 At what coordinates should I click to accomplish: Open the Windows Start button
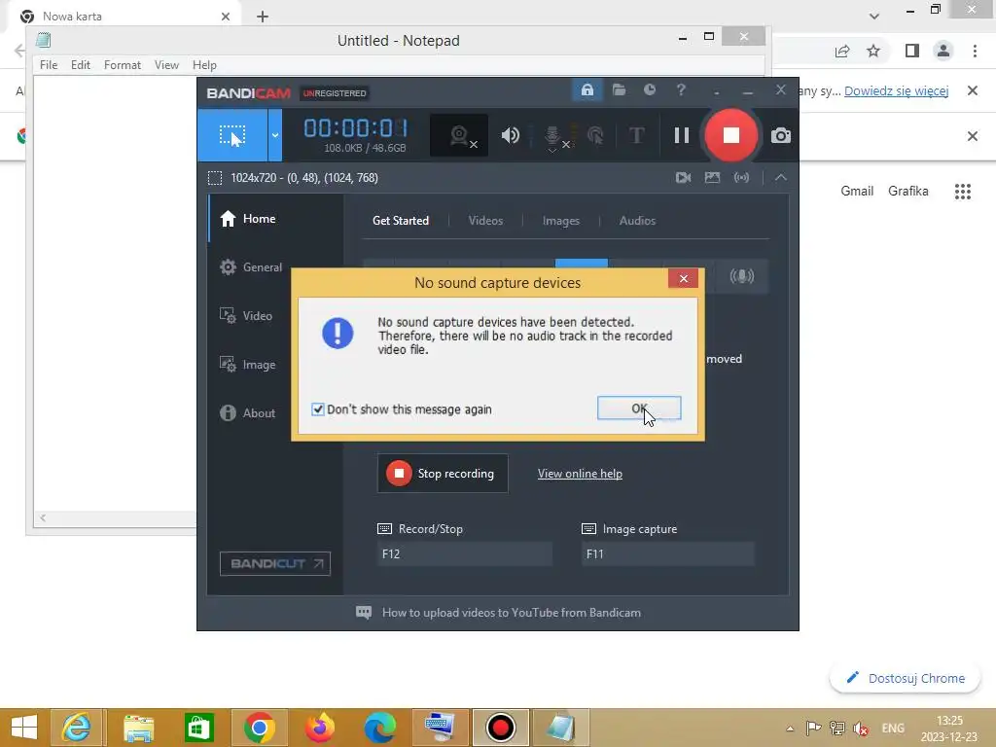coord(24,728)
